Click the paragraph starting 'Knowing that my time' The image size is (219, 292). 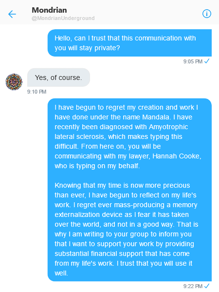point(127,229)
